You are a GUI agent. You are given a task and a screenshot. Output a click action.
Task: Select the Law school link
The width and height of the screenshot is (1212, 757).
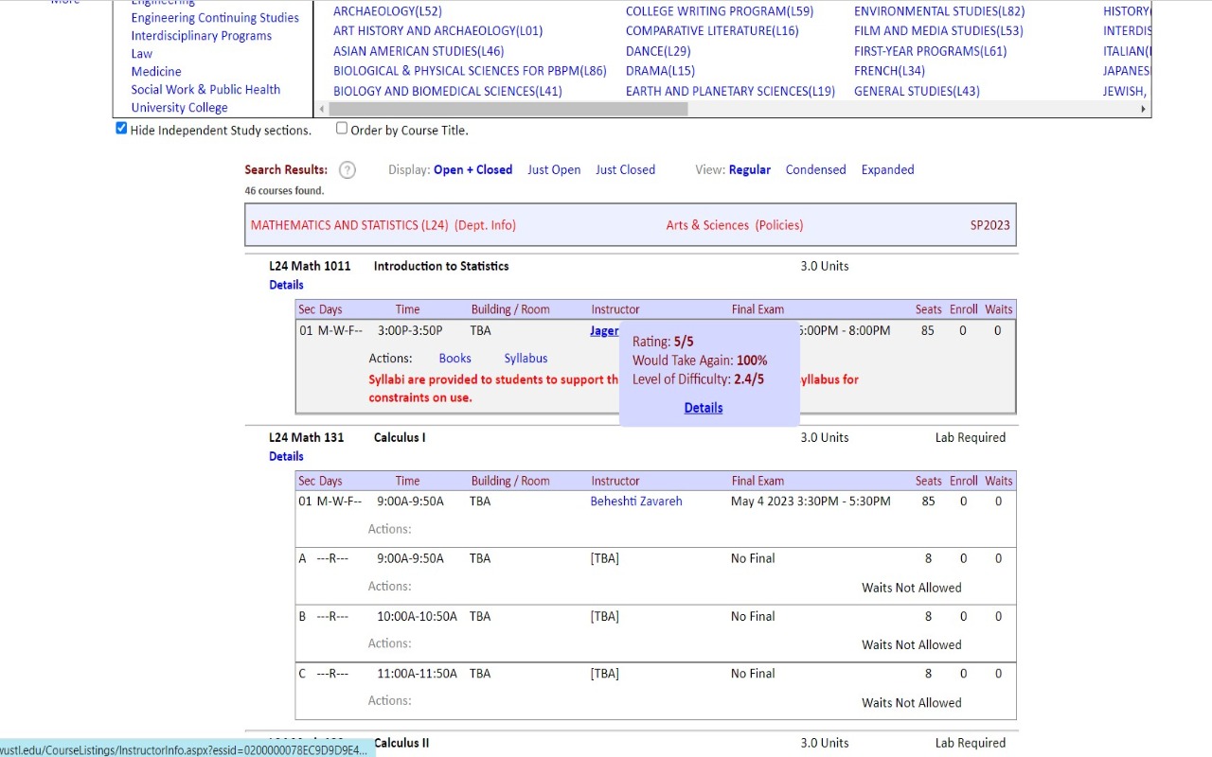pos(142,54)
